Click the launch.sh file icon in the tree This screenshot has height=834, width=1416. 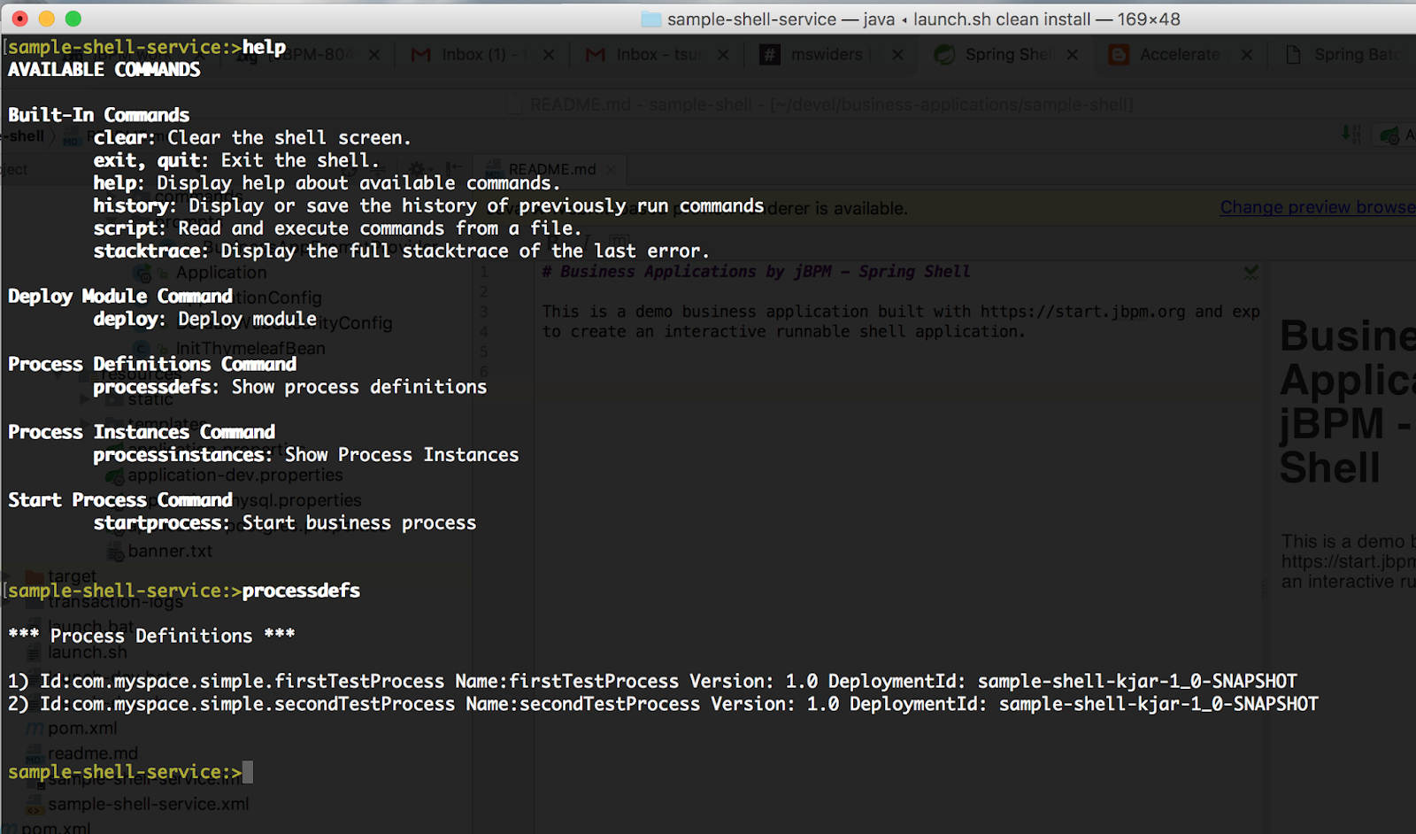coord(32,653)
